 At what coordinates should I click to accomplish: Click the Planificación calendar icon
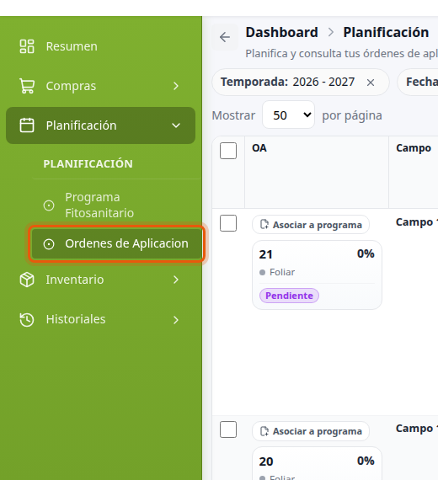[27, 125]
